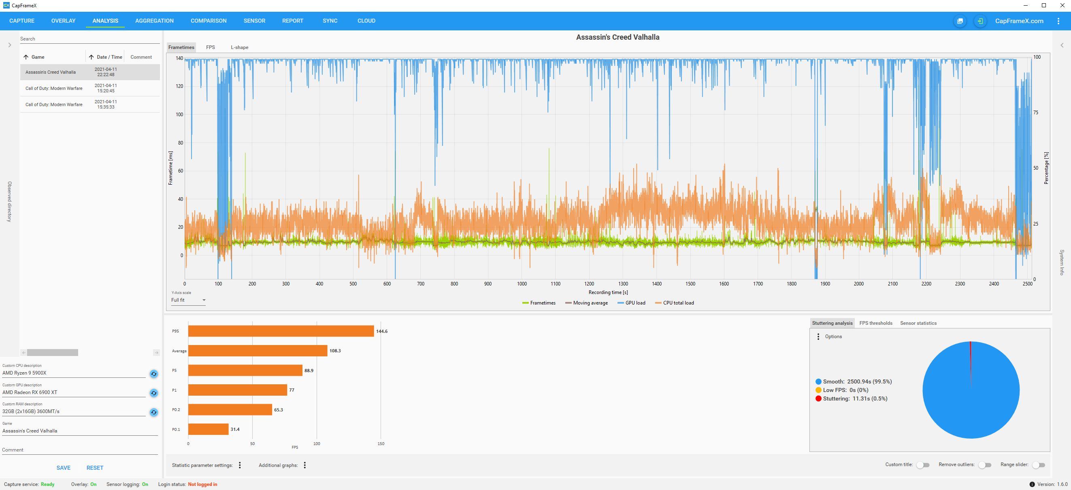Image resolution: width=1071 pixels, height=490 pixels.
Task: Open the CapFrameX.com link
Action: pyautogui.click(x=1019, y=21)
